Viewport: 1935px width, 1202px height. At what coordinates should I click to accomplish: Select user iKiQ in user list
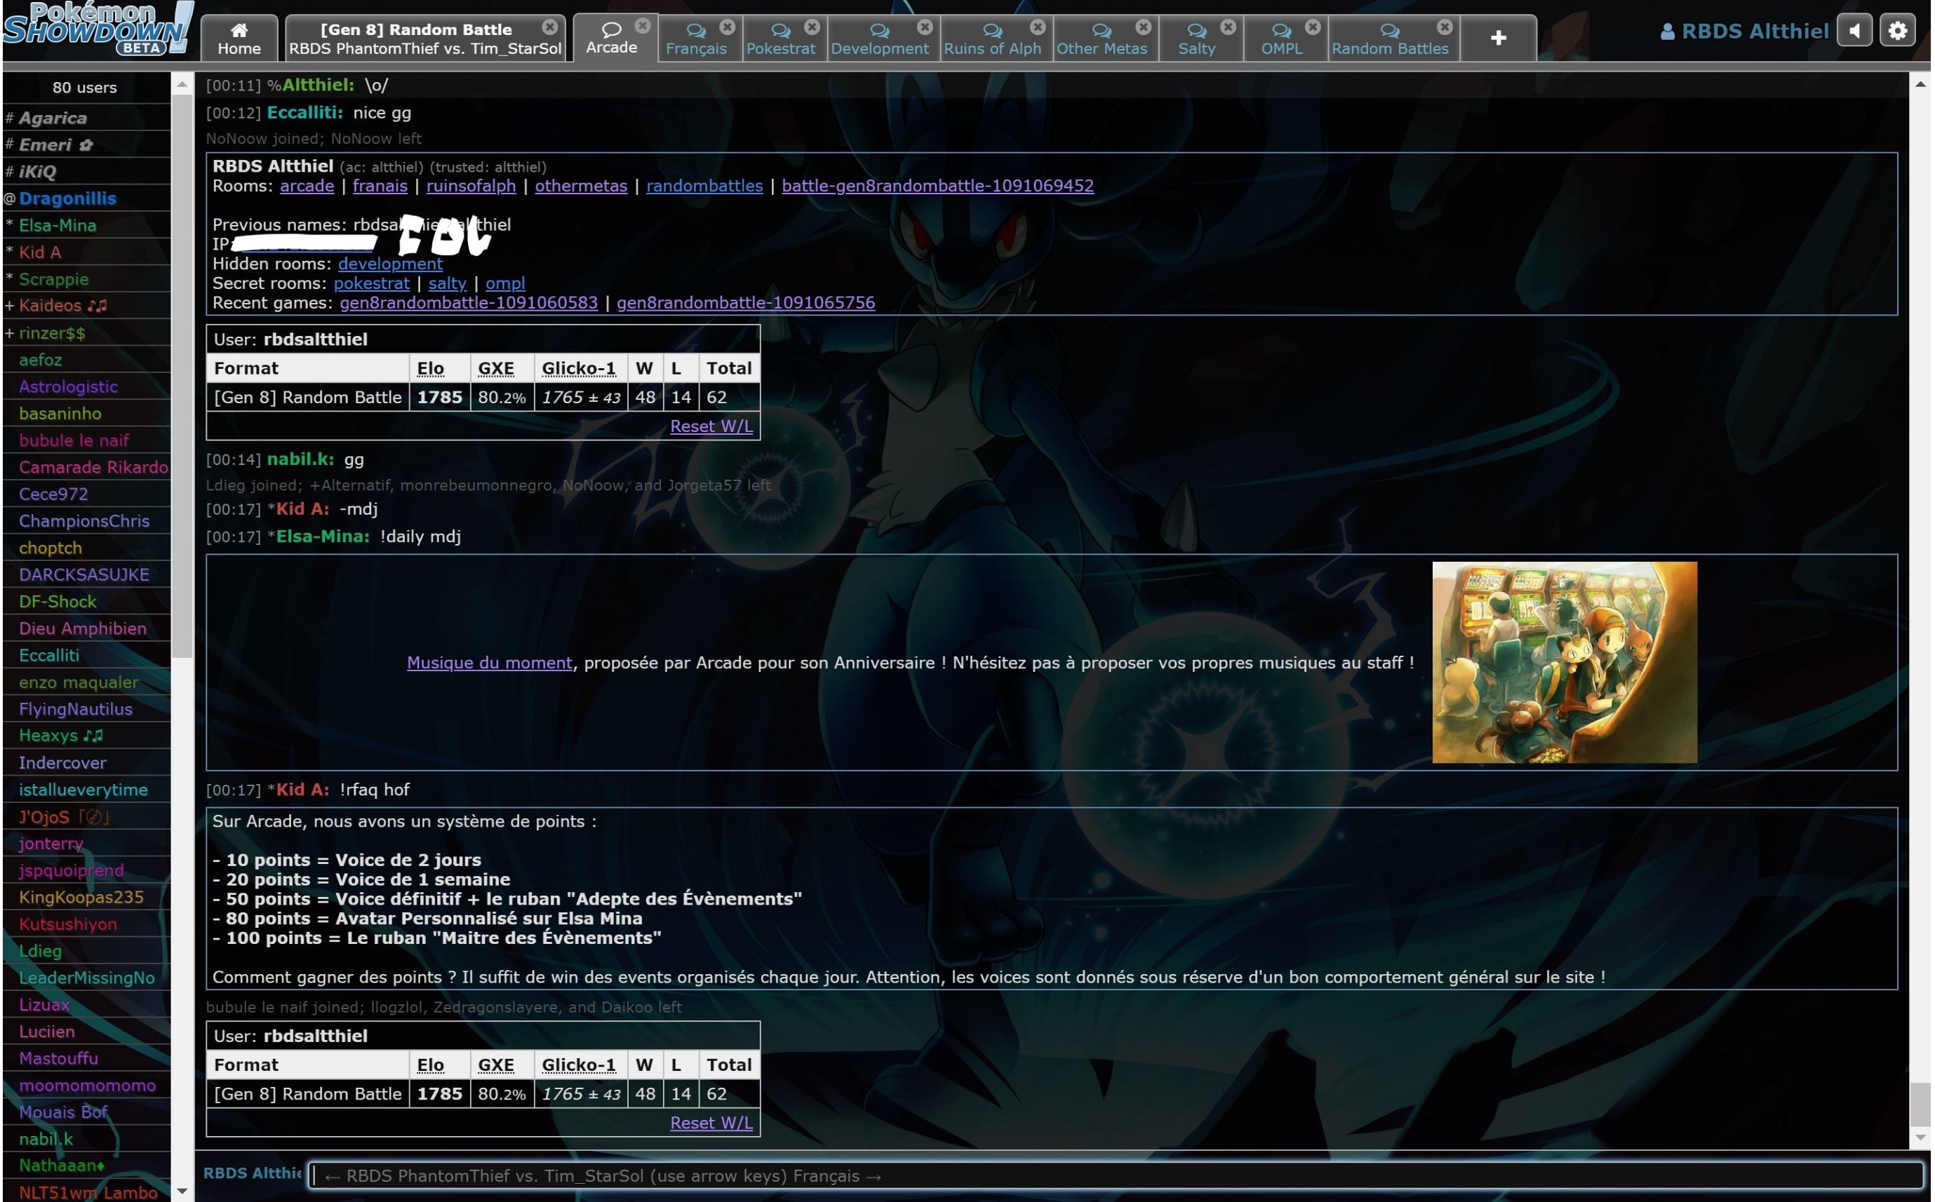(x=86, y=172)
